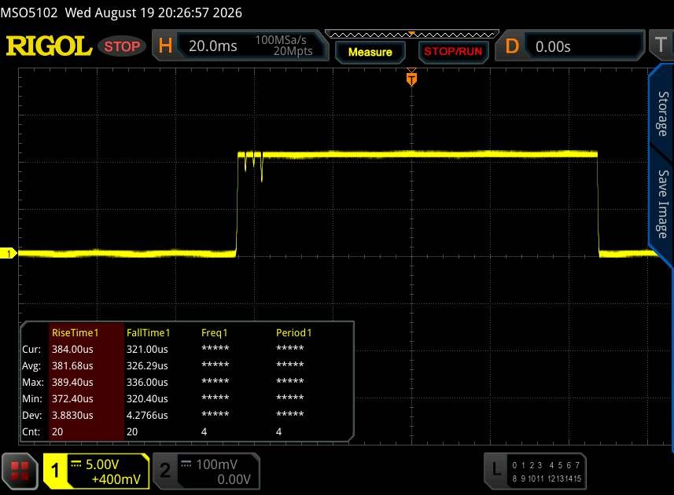Click RiseTime1 max value 389.40us
Screen dimensions: 674x495
pyautogui.click(x=72, y=382)
